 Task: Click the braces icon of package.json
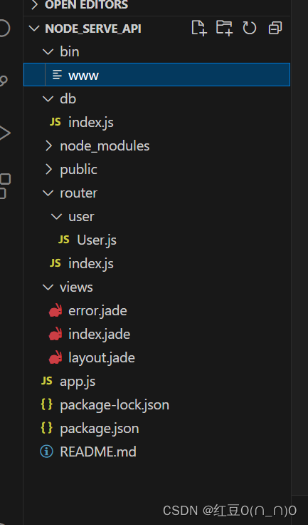47,428
